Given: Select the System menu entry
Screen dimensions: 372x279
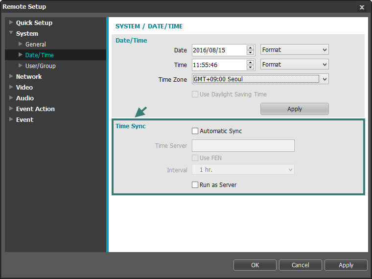Looking at the screenshot, I should [27, 33].
